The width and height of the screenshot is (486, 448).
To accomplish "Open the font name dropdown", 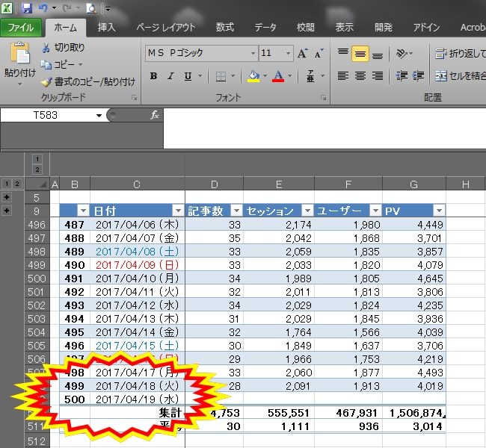I will pyautogui.click(x=252, y=54).
